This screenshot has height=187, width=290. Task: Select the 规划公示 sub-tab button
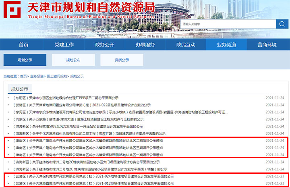(x=25, y=60)
